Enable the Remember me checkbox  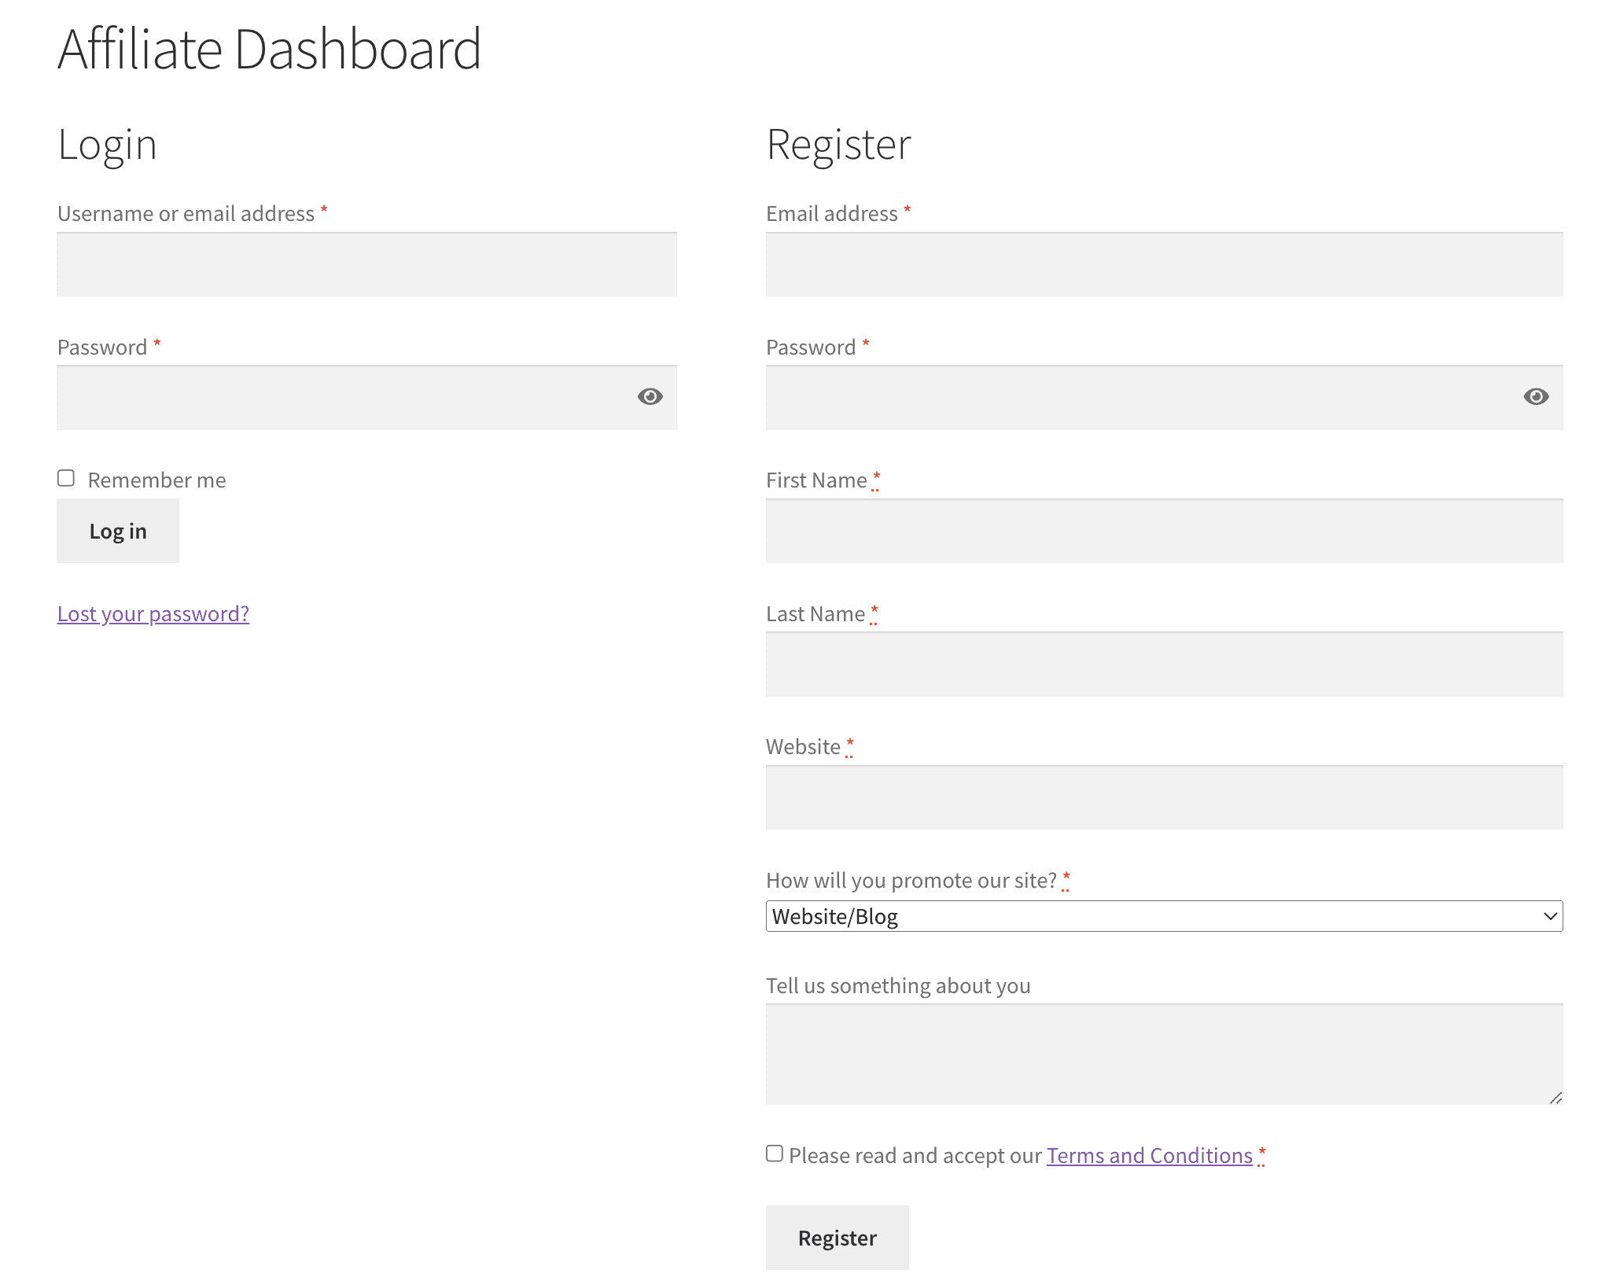click(x=64, y=478)
